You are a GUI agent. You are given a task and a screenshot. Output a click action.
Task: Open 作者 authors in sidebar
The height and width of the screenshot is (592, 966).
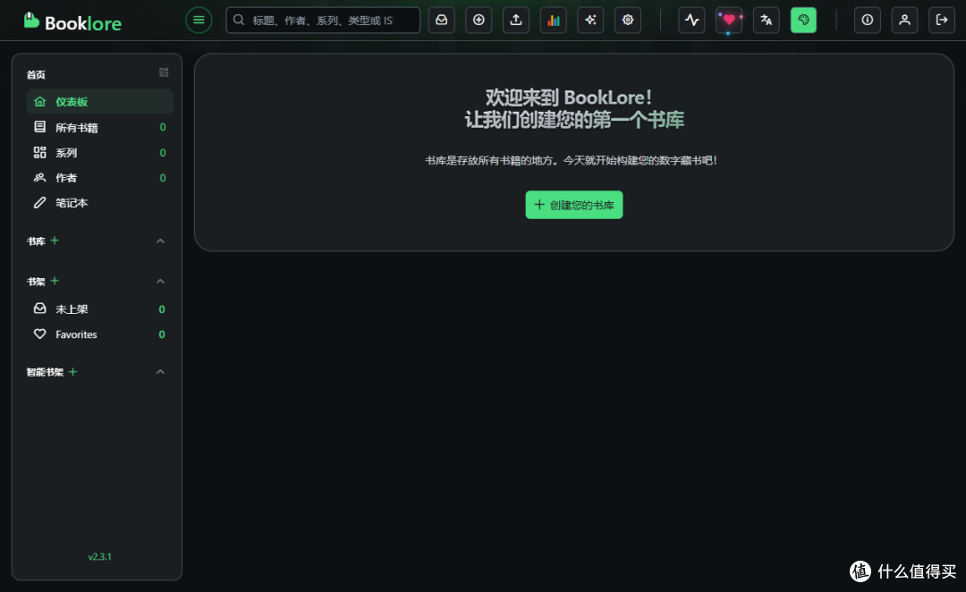click(100, 177)
